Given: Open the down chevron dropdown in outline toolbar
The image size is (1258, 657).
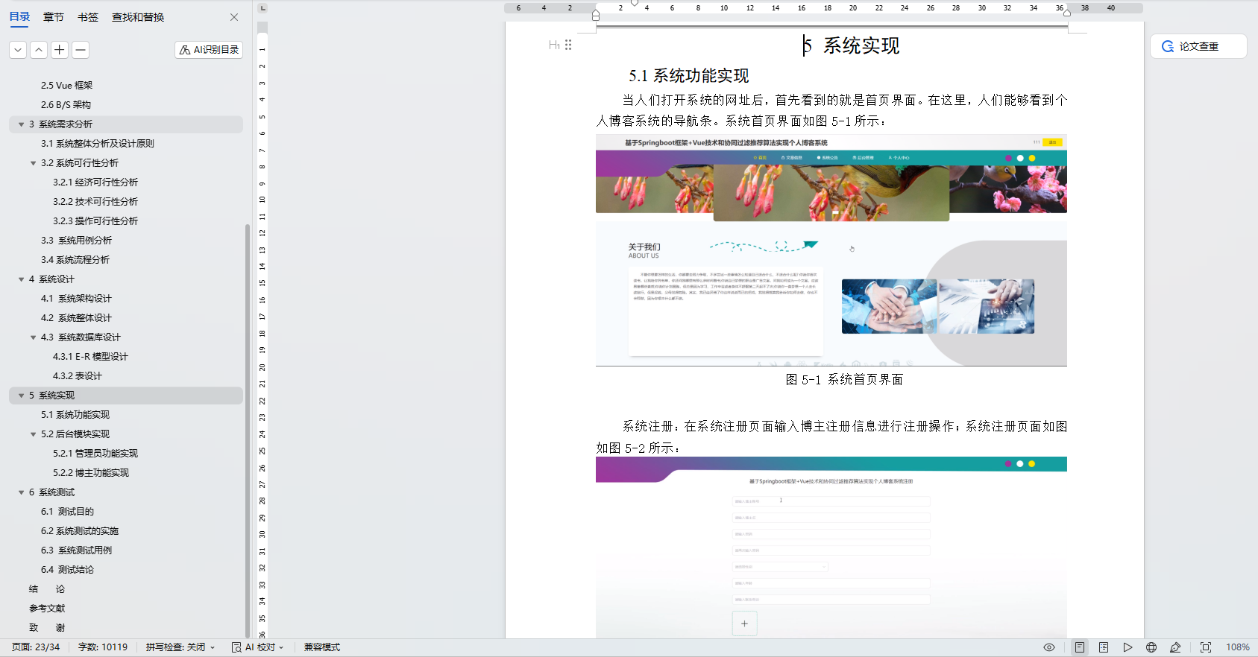Looking at the screenshot, I should 18,50.
